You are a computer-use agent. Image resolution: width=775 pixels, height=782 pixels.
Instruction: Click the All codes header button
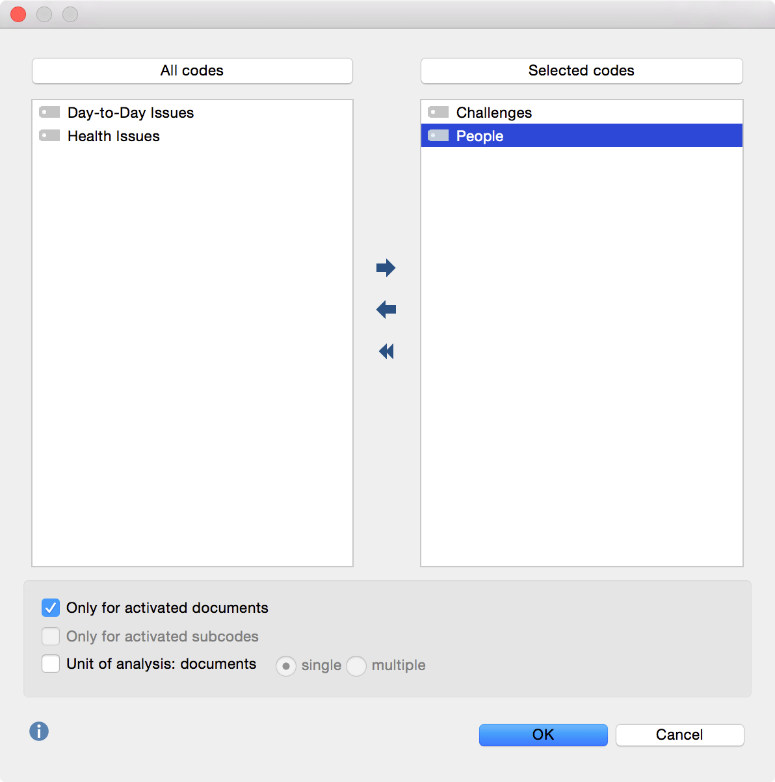pyautogui.click(x=192, y=71)
